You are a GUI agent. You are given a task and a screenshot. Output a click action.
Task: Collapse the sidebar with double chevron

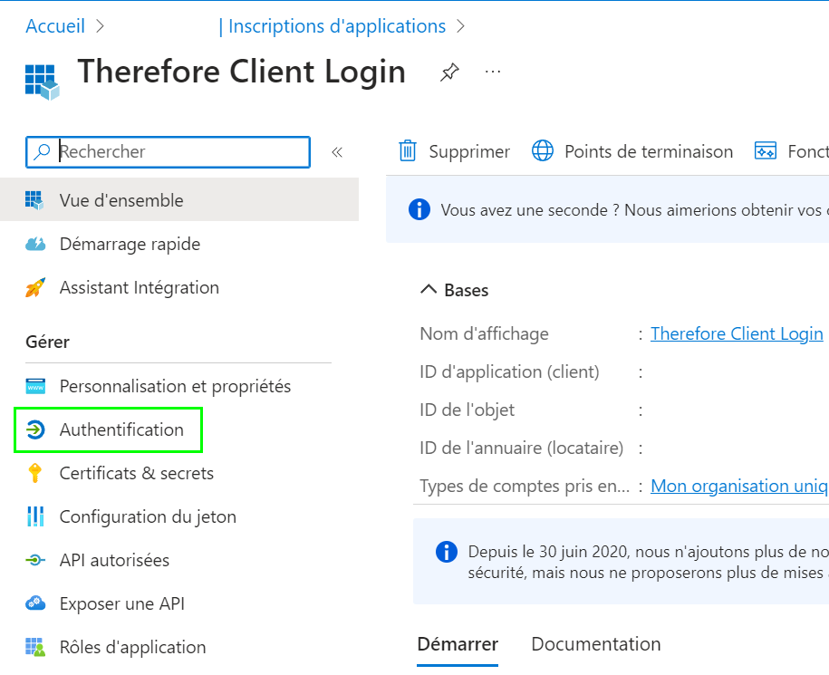(x=336, y=152)
